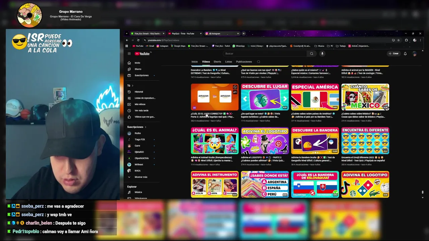Open the Google Maps bookmark
This screenshot has height=241, width=429.
(x=178, y=46)
